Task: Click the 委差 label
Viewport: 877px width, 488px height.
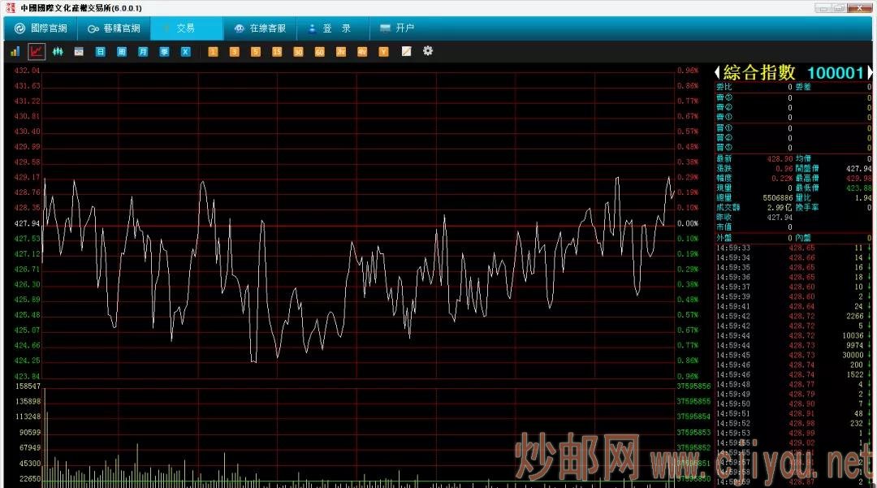Action: coord(802,87)
